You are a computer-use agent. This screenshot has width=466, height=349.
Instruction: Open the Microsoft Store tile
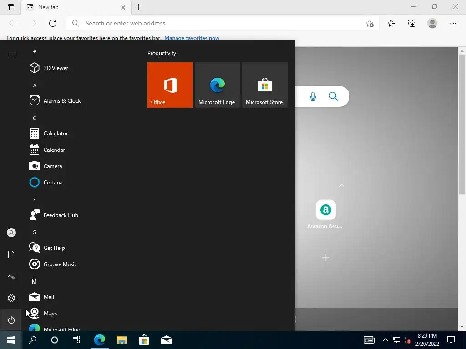click(265, 85)
